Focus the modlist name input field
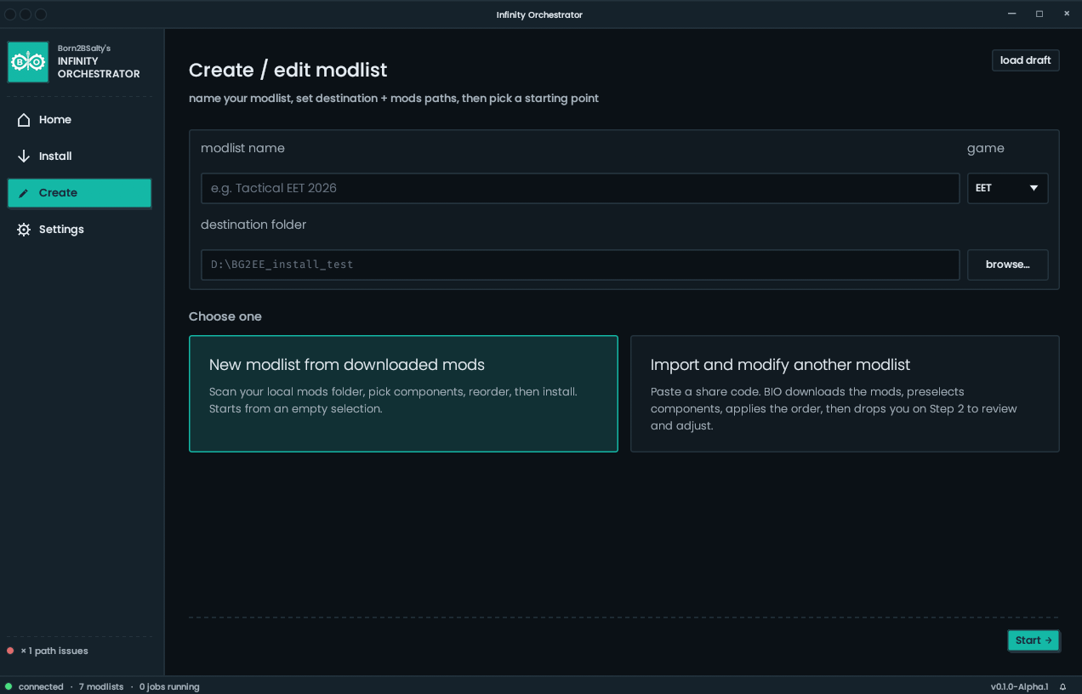The width and height of the screenshot is (1082, 694). pyautogui.click(x=580, y=188)
